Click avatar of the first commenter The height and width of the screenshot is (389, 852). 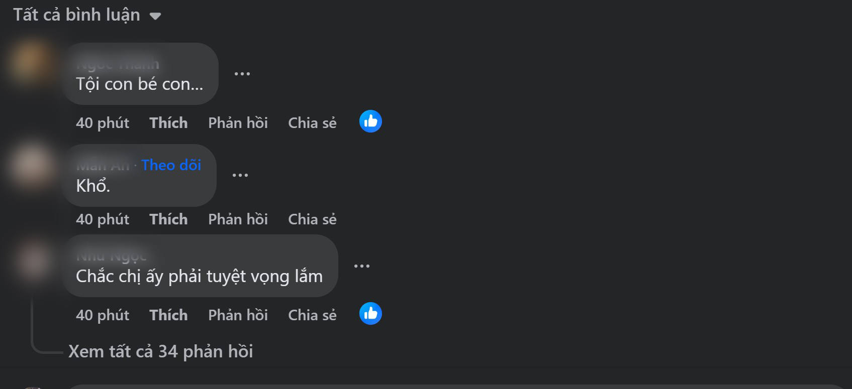(31, 62)
